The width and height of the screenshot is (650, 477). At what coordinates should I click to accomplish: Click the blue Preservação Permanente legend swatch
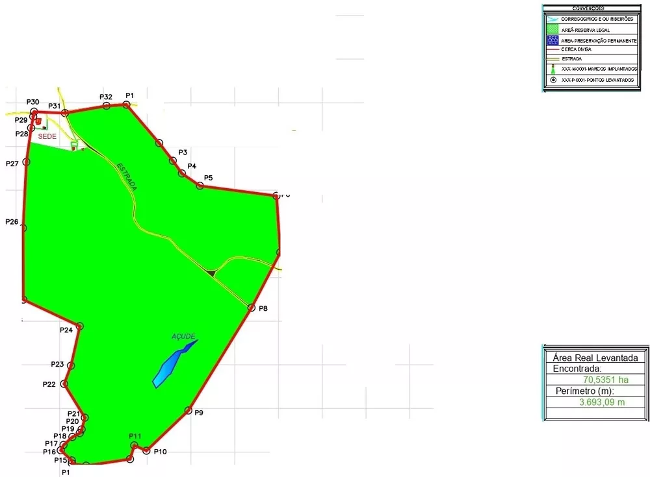pos(552,40)
